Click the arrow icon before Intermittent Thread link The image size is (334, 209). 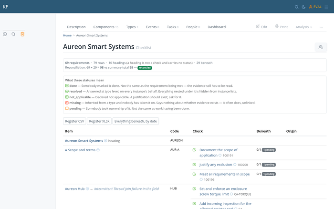tap(92, 189)
